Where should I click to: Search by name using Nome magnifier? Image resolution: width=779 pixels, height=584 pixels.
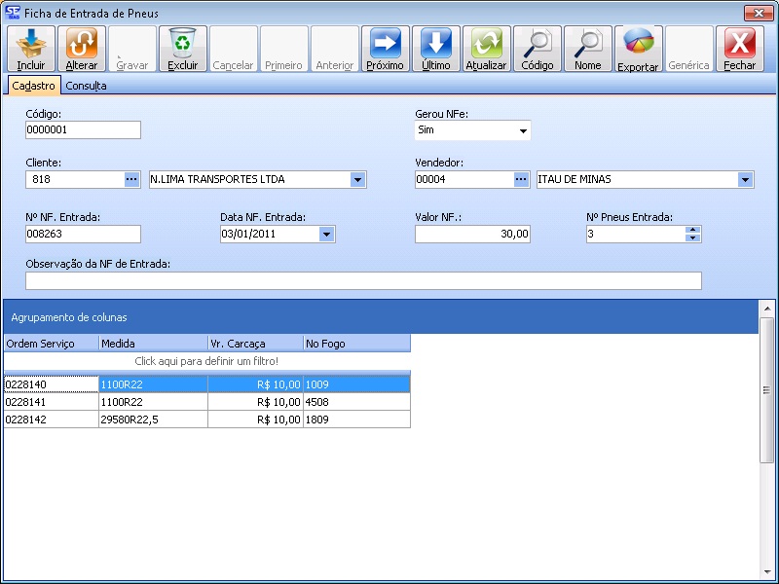[587, 43]
